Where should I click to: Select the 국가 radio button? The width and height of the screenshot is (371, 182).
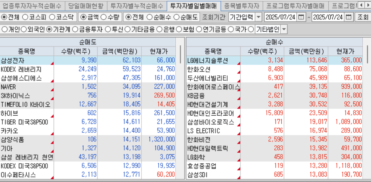click(231, 29)
